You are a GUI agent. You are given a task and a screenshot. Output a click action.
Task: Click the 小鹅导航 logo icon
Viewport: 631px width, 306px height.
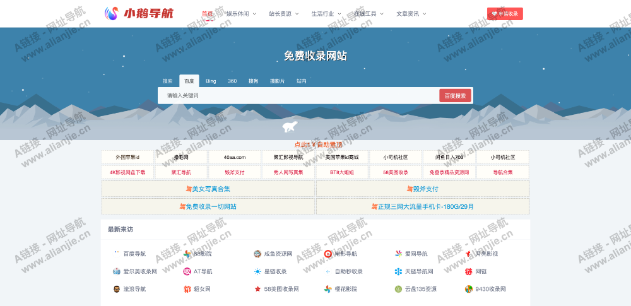pos(112,13)
